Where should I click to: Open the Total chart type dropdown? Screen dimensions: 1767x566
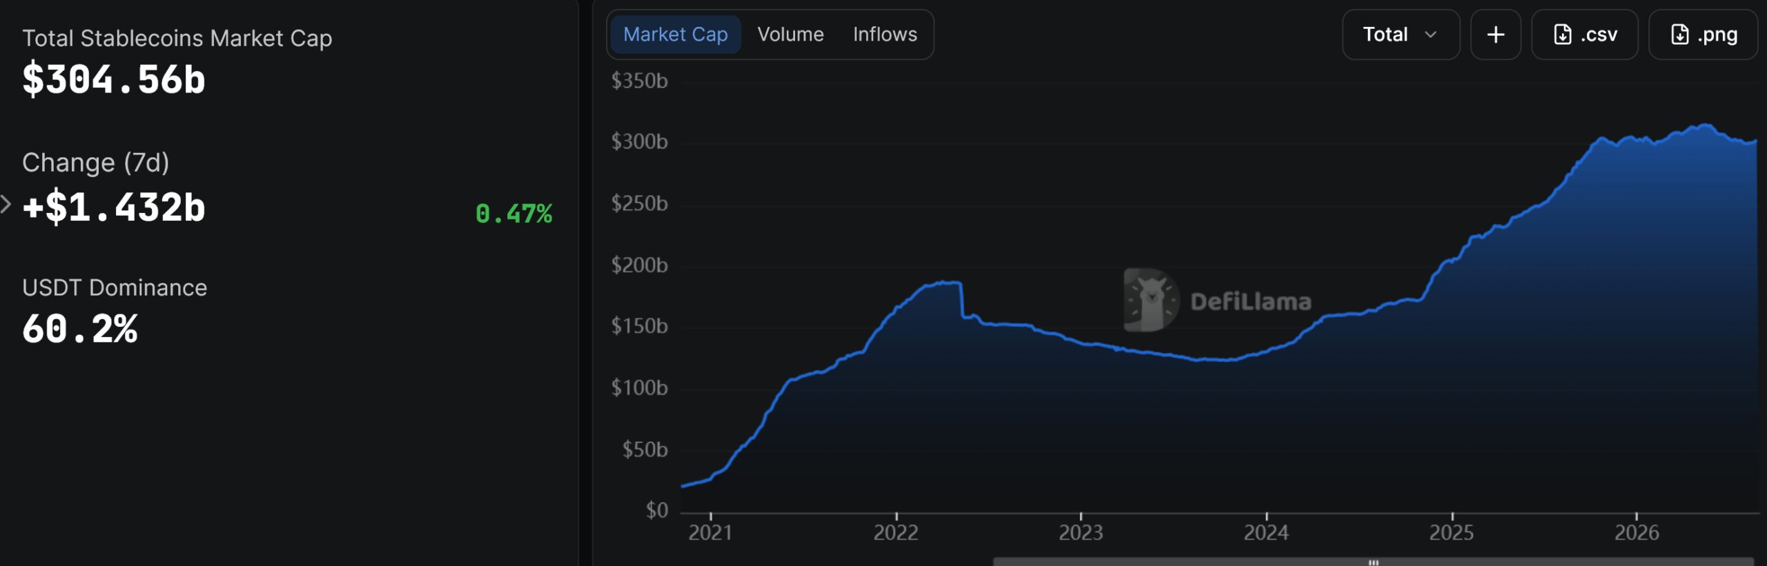point(1400,34)
